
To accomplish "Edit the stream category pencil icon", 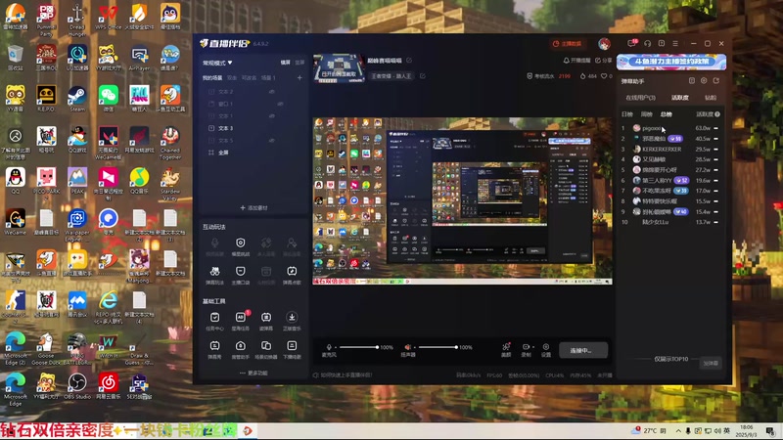I will 423,76.
